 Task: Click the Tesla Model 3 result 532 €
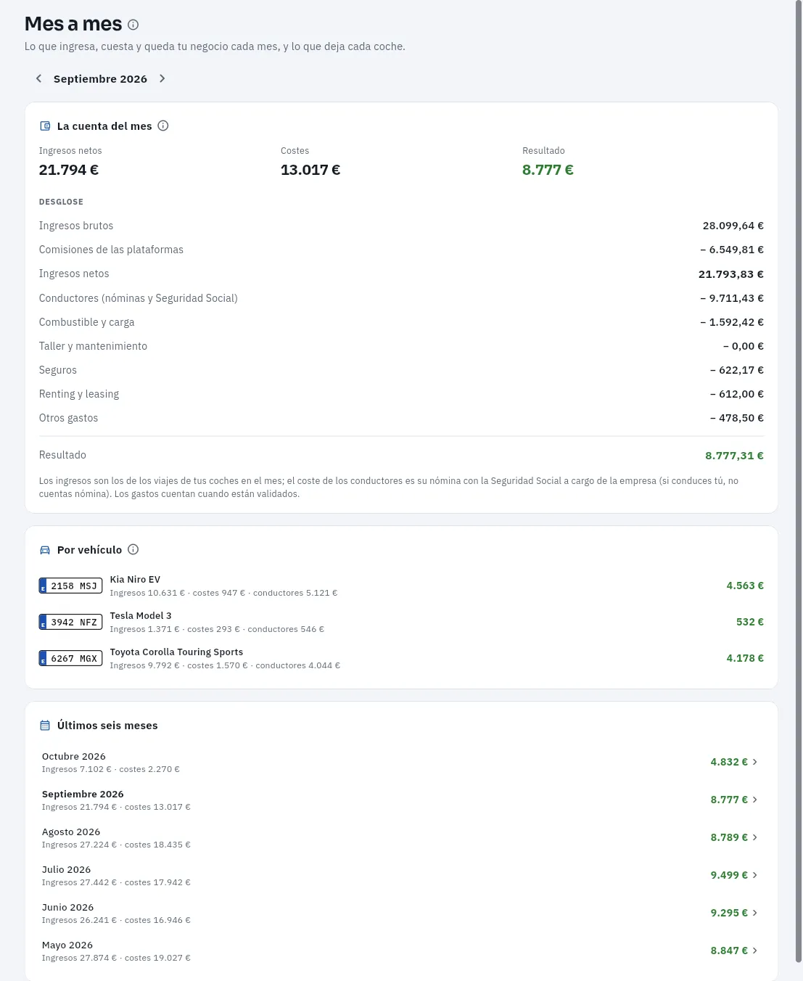750,622
